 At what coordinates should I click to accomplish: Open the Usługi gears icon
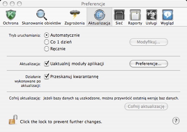coord(151,15)
